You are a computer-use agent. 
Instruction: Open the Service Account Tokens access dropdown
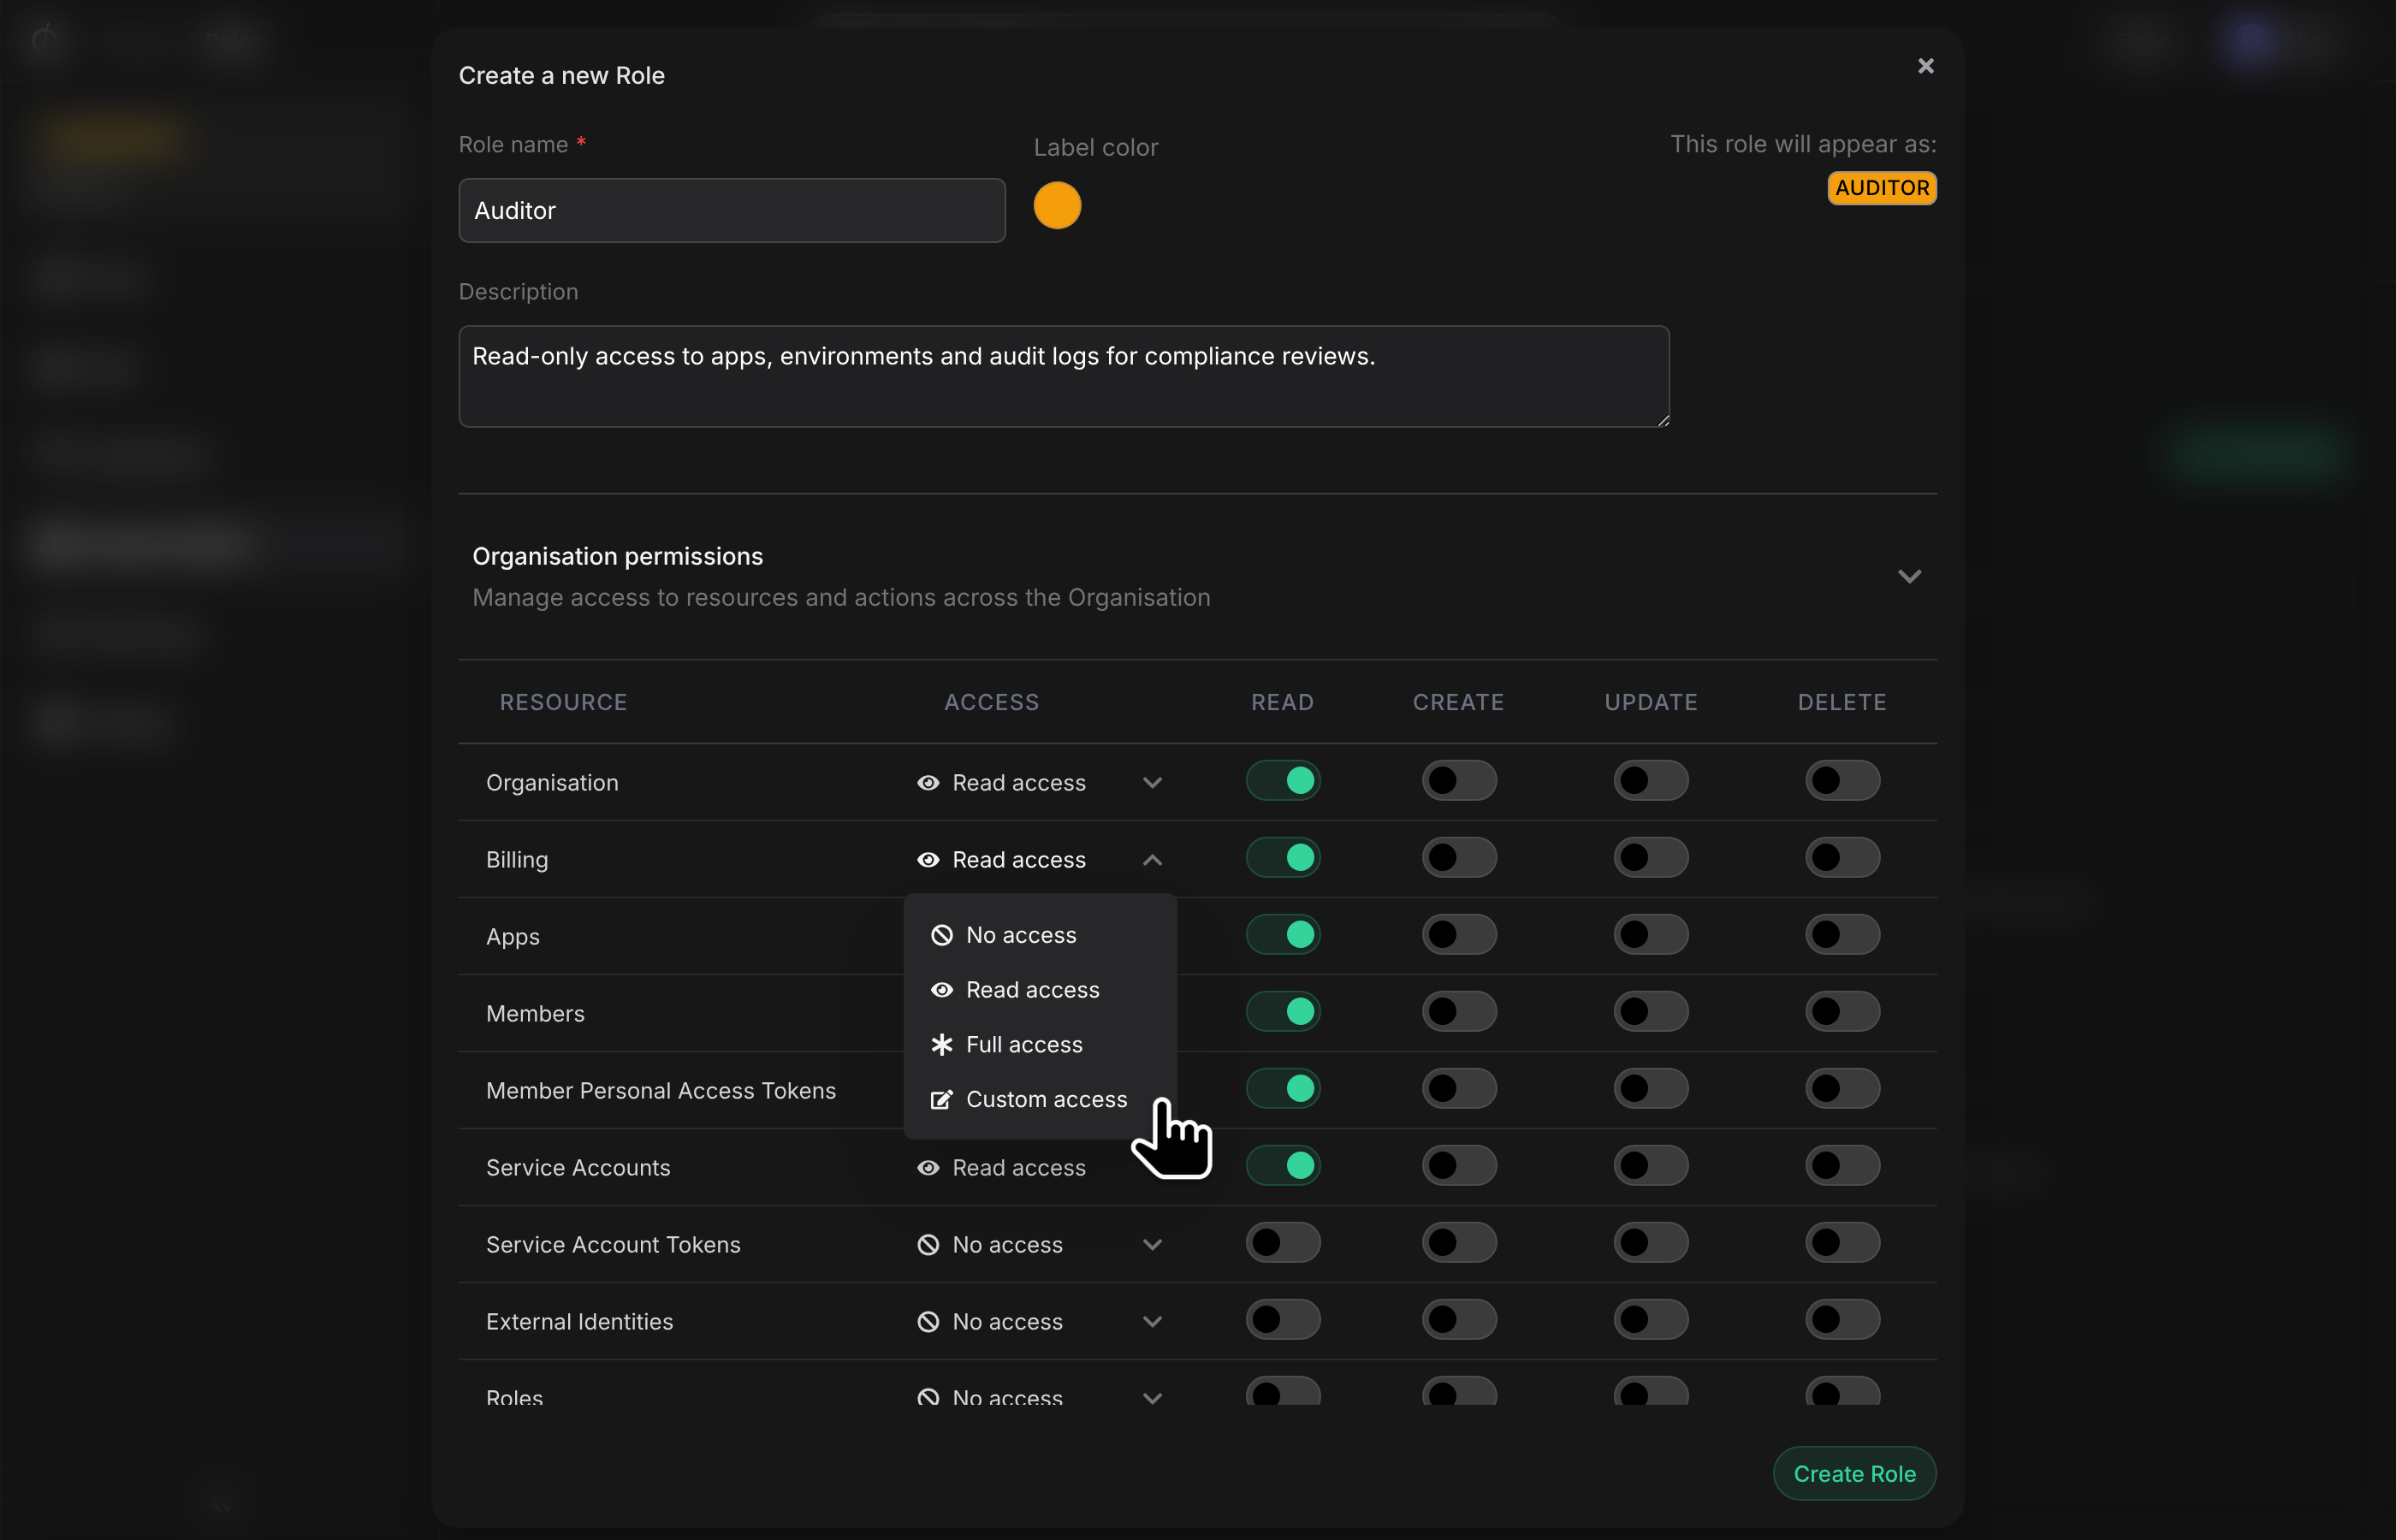(1040, 1244)
